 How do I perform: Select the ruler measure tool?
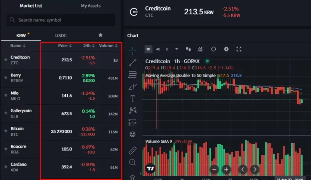coord(133,150)
